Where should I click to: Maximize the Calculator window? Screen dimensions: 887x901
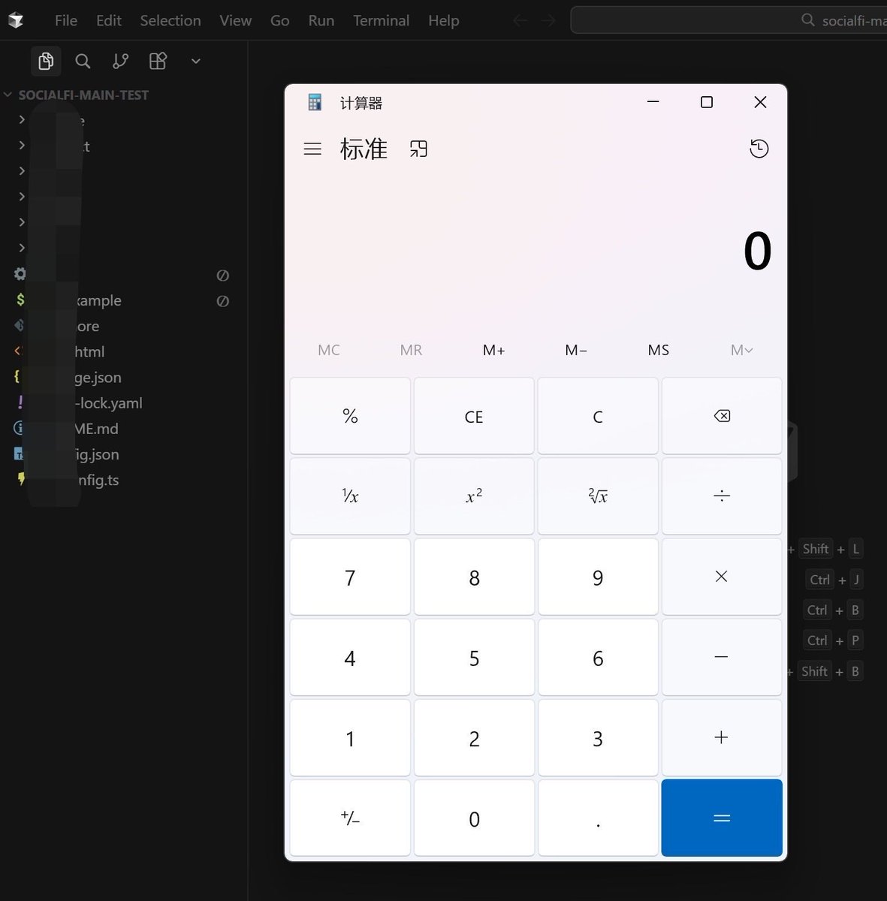(x=707, y=102)
